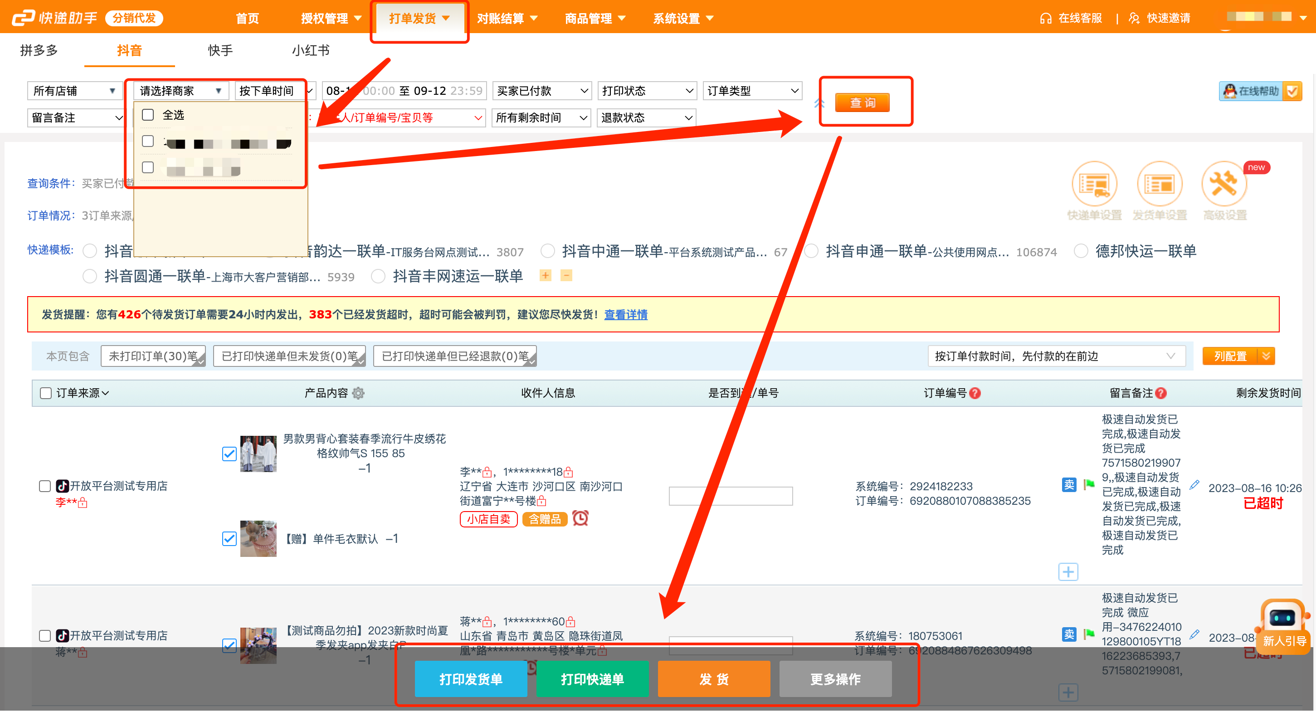Click the 查询 button
Screen dimensions: 1316x712
pyautogui.click(x=862, y=102)
